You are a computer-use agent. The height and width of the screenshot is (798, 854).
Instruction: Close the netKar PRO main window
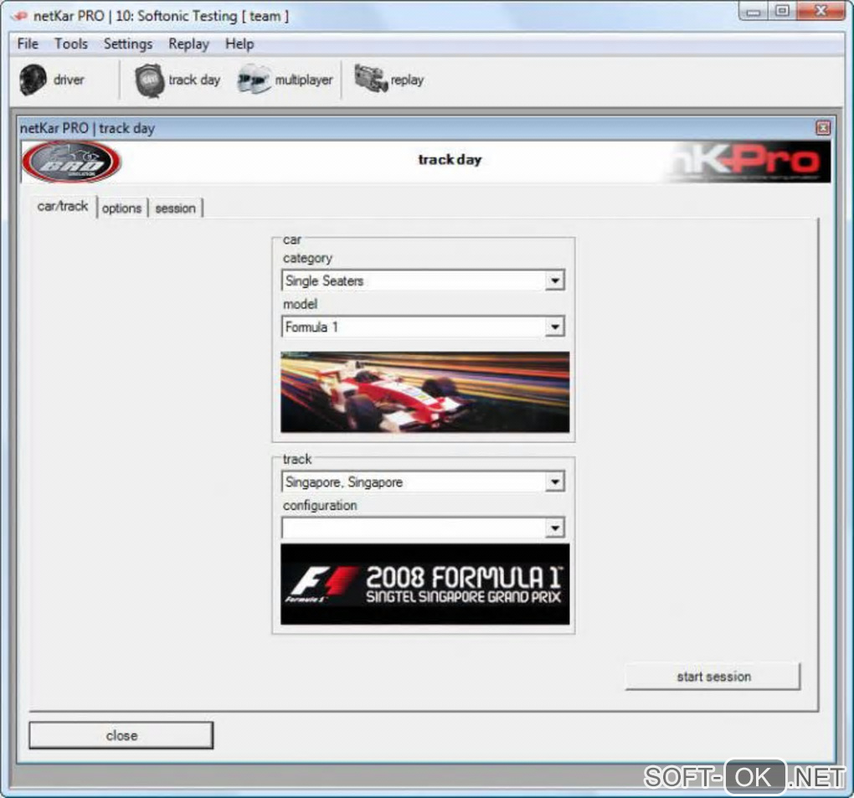click(821, 12)
